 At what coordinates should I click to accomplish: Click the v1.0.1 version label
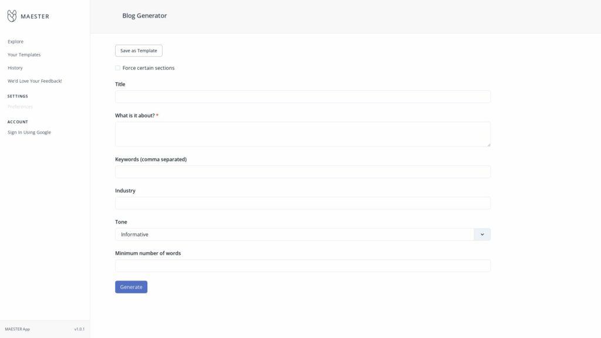tap(79, 329)
